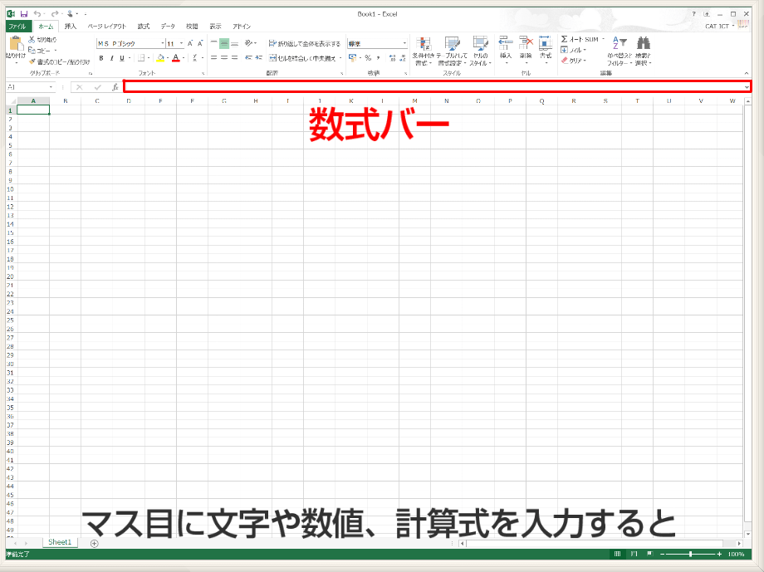The width and height of the screenshot is (764, 572).
Task: Select the fx insert function icon
Action: 115,86
